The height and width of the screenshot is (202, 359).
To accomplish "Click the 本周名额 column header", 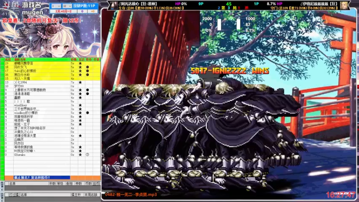I will [x=91, y=195].
